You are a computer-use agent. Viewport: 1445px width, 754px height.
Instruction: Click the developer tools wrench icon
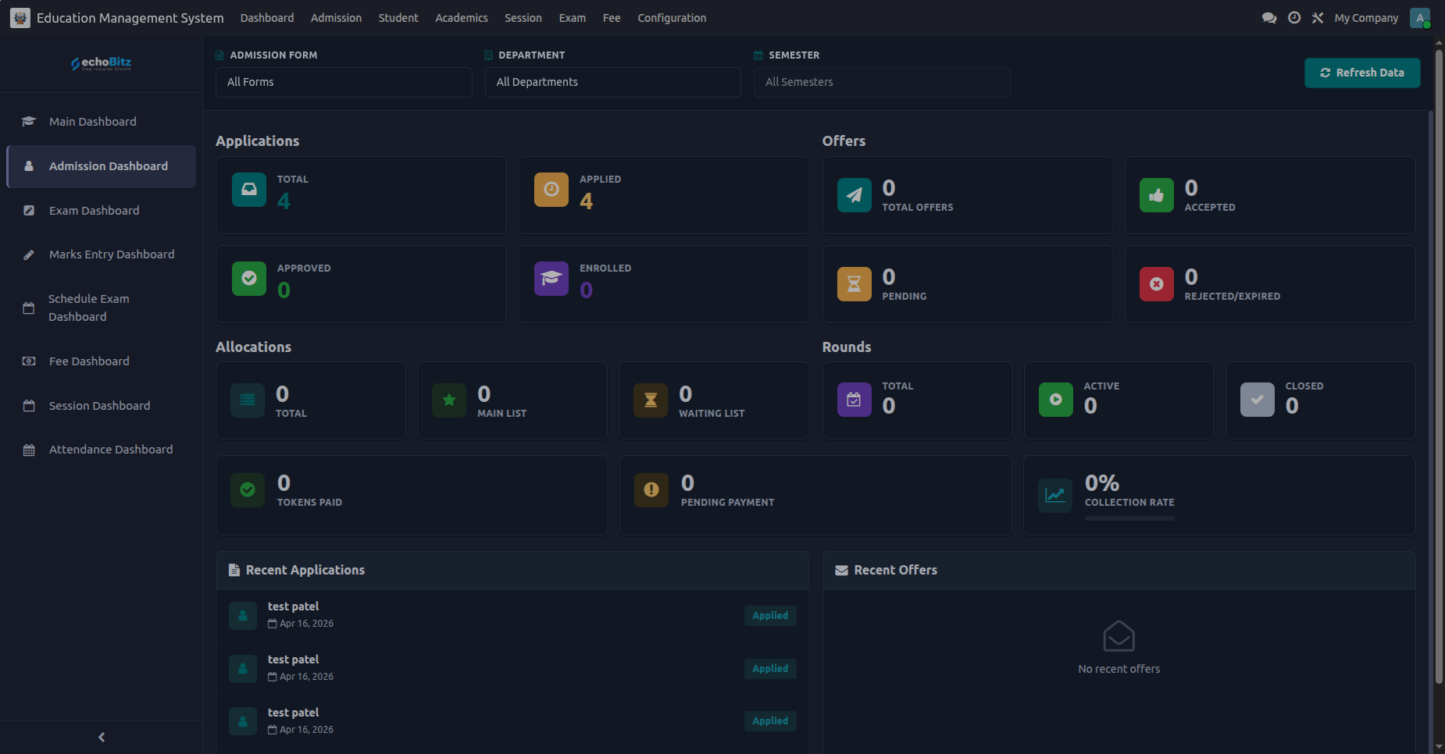pos(1318,18)
